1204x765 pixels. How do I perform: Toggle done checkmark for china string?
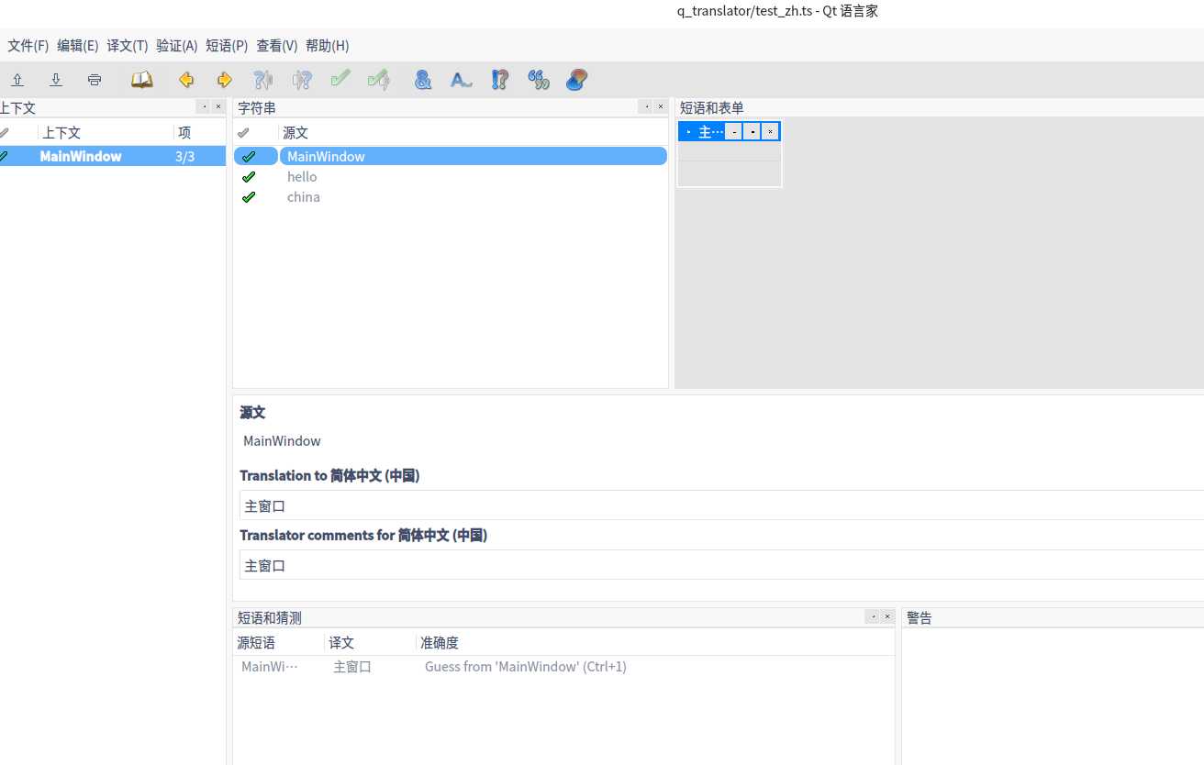(249, 196)
